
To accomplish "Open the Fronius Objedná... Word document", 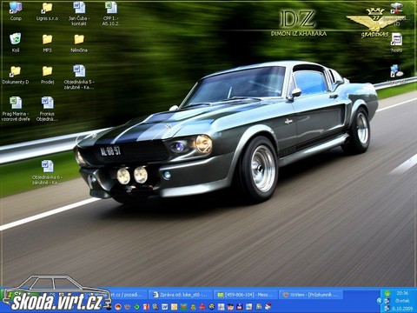I will coord(47,109).
